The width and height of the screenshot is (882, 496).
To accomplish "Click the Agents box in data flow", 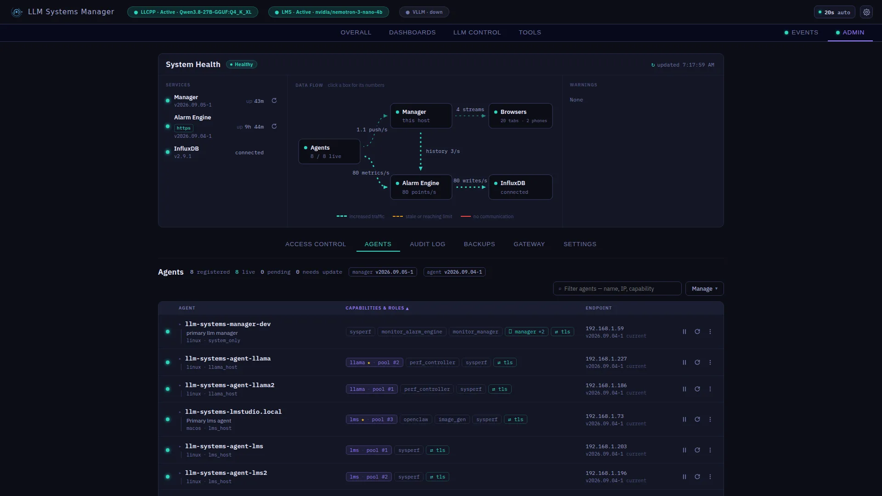I will pyautogui.click(x=329, y=152).
